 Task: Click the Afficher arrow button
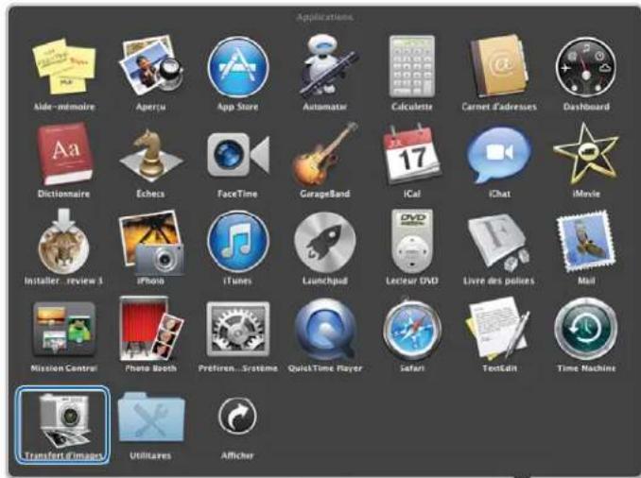pos(237,417)
